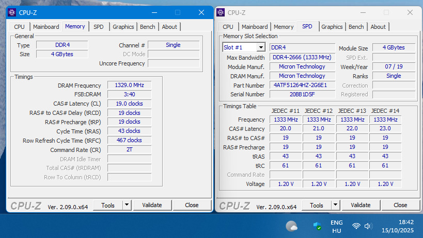Click DRAM Manuf. value Micron Technology

coord(302,76)
